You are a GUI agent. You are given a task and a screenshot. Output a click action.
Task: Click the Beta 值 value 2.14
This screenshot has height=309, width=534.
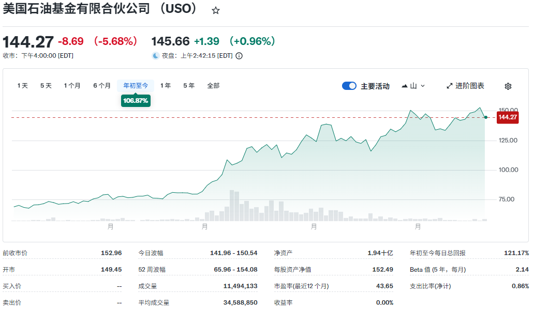(x=523, y=270)
